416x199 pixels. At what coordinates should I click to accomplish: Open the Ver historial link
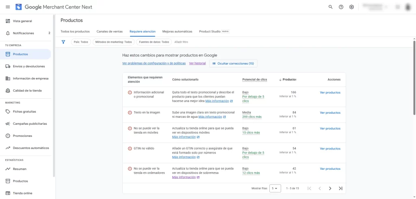pos(197,63)
